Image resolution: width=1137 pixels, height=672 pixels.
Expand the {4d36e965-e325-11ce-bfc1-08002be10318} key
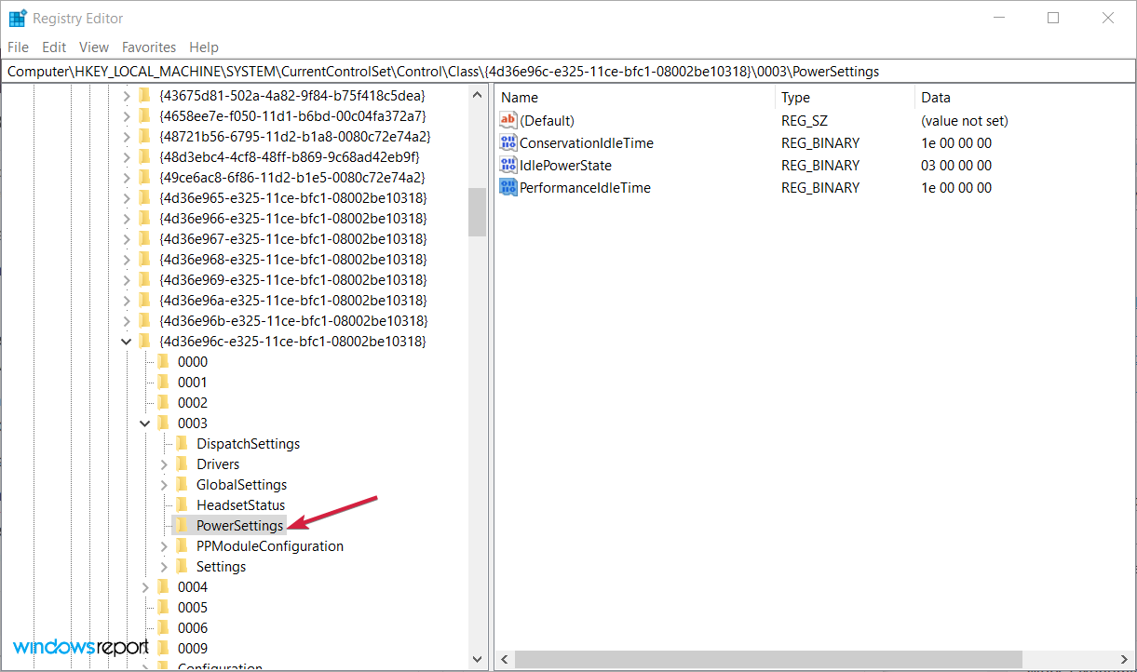[x=127, y=197]
